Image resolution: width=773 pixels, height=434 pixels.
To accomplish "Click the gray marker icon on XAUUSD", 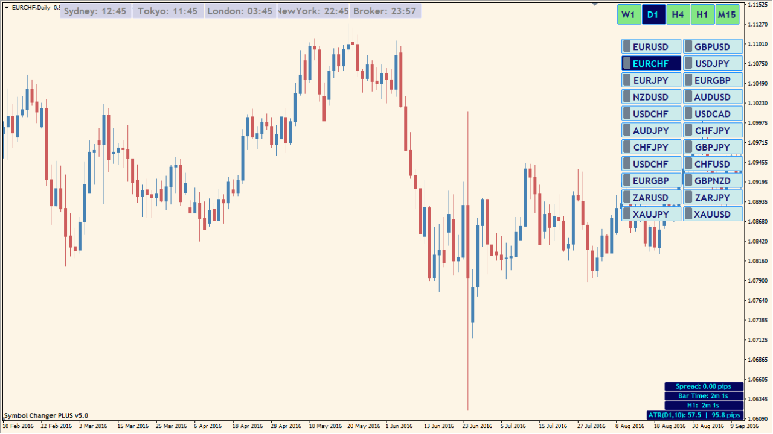I will point(689,214).
